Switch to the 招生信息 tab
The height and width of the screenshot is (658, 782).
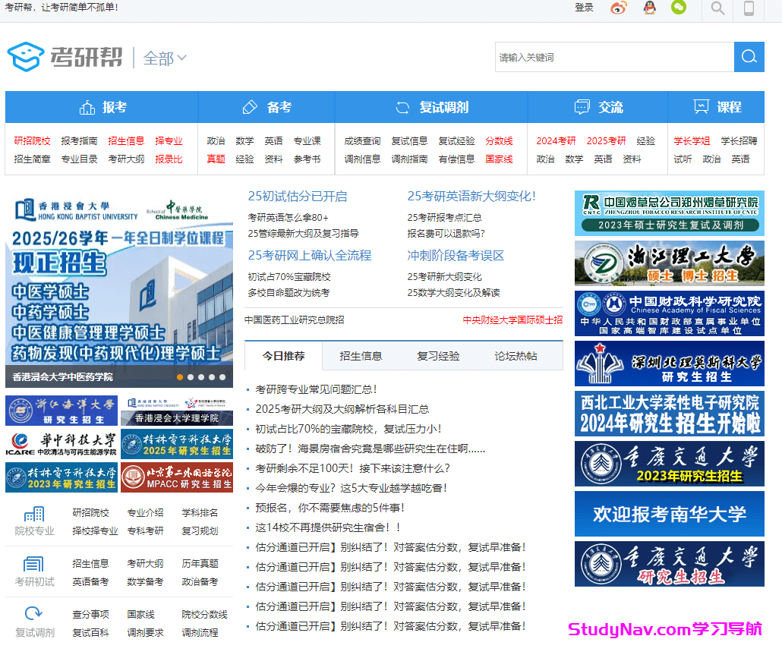click(361, 356)
